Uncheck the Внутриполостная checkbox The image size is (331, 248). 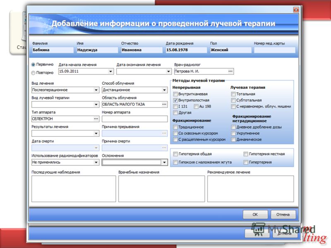tap(175, 100)
